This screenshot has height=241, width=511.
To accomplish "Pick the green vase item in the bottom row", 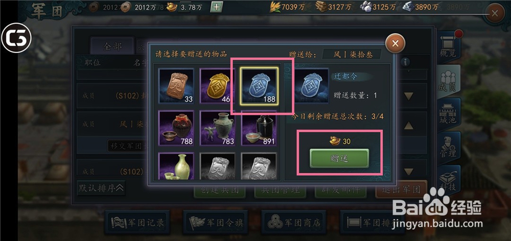I will click(176, 166).
